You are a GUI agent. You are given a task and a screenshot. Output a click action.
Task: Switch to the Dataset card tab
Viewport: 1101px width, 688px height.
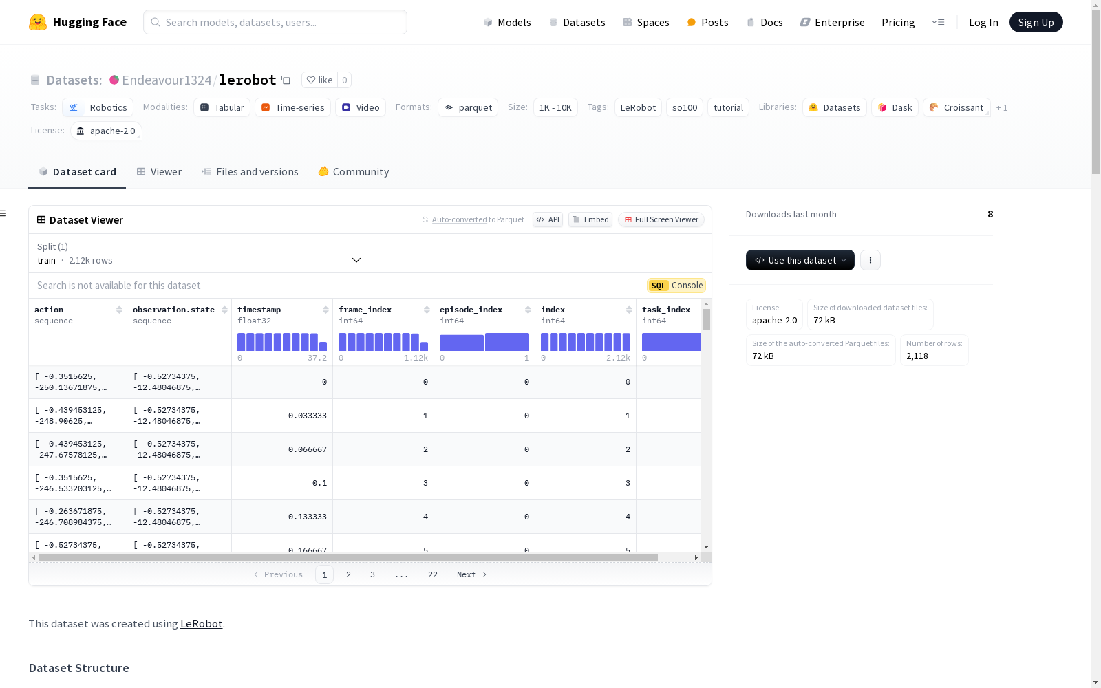click(77, 172)
